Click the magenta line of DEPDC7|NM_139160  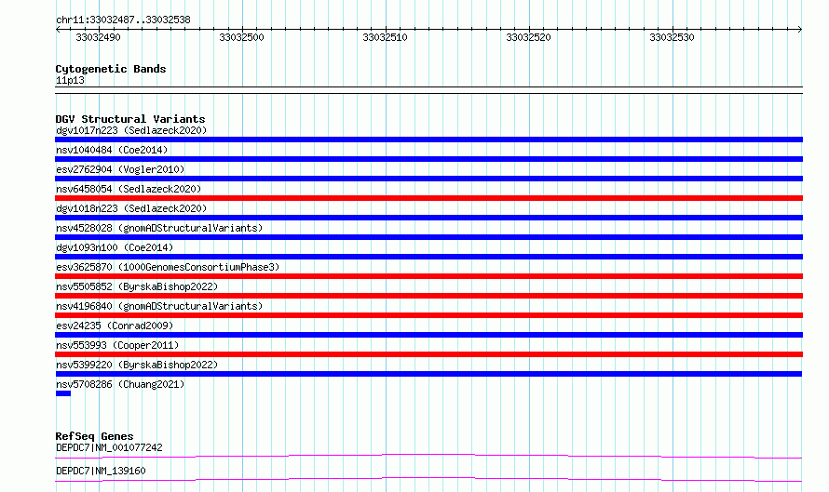[428, 479]
